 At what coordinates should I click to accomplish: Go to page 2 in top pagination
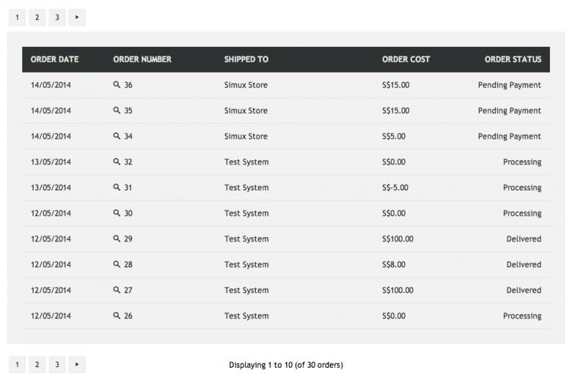click(x=37, y=17)
